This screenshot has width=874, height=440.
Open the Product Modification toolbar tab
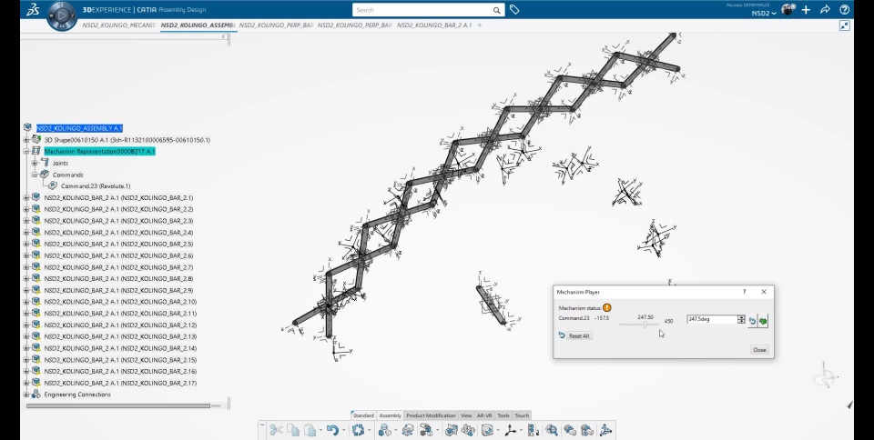tap(431, 415)
